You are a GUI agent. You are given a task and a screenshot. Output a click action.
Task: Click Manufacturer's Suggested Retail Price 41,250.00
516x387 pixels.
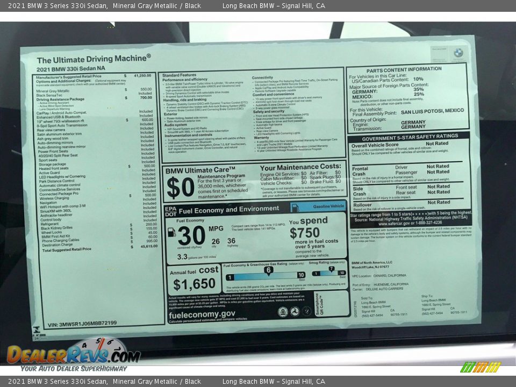click(94, 76)
